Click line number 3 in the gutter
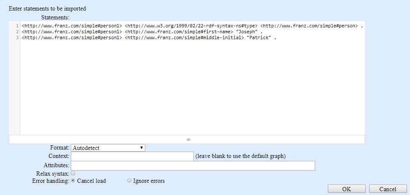410x195 pixels. 17,37
